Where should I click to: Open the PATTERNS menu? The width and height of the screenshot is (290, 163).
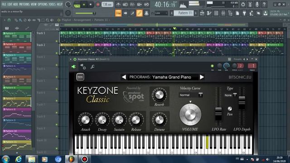(24, 4)
